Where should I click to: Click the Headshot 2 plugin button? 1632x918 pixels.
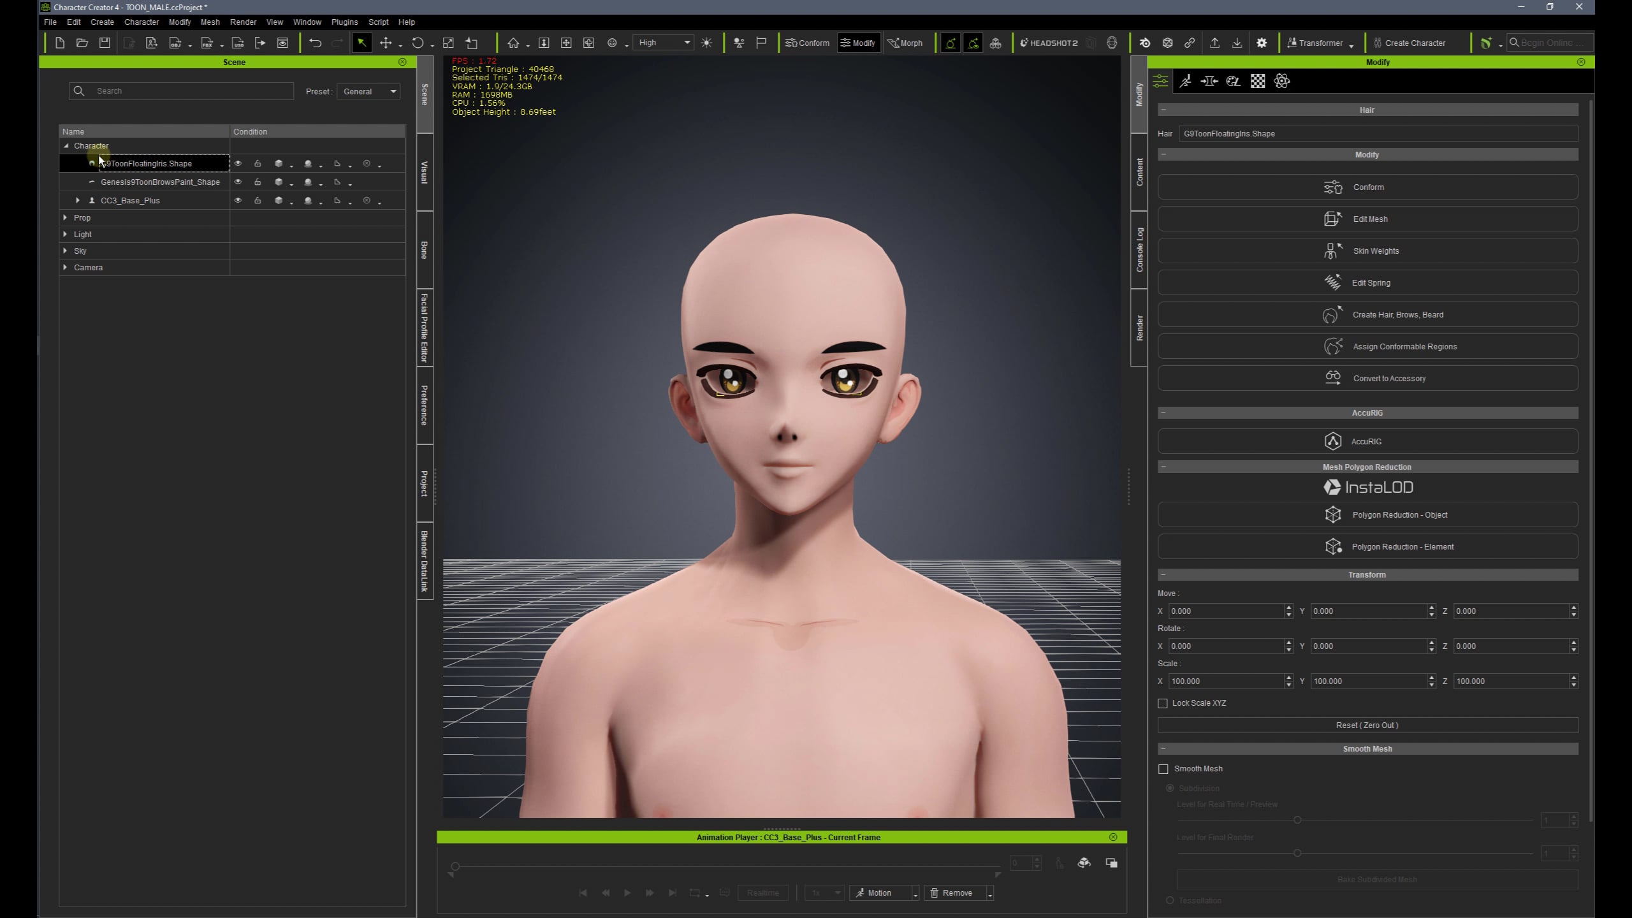(x=1049, y=43)
